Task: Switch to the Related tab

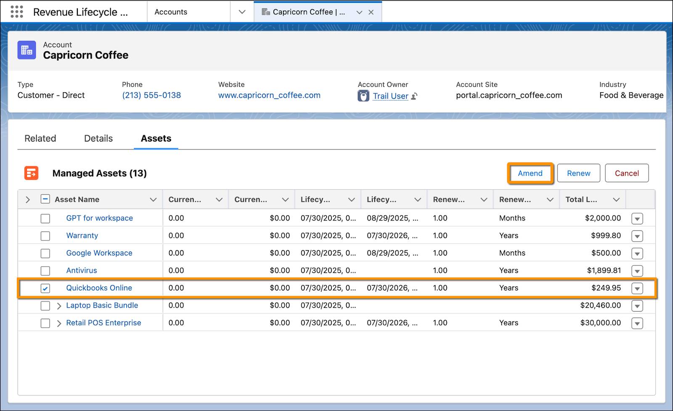Action: tap(40, 139)
